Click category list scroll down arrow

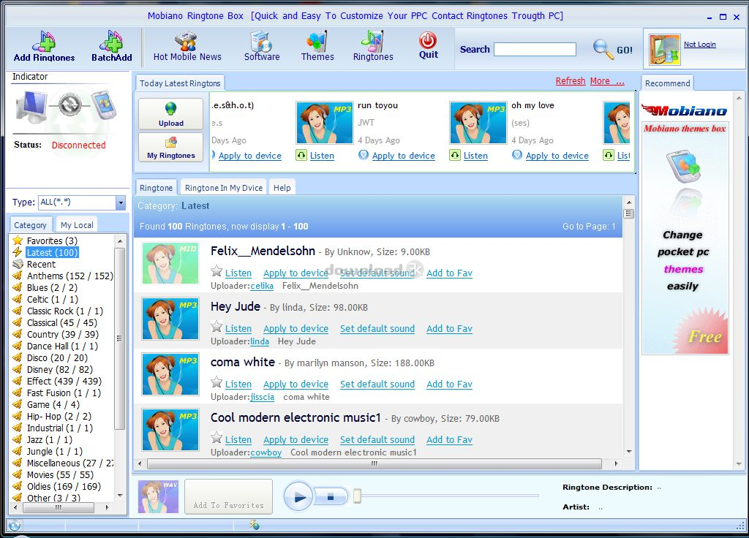point(120,496)
